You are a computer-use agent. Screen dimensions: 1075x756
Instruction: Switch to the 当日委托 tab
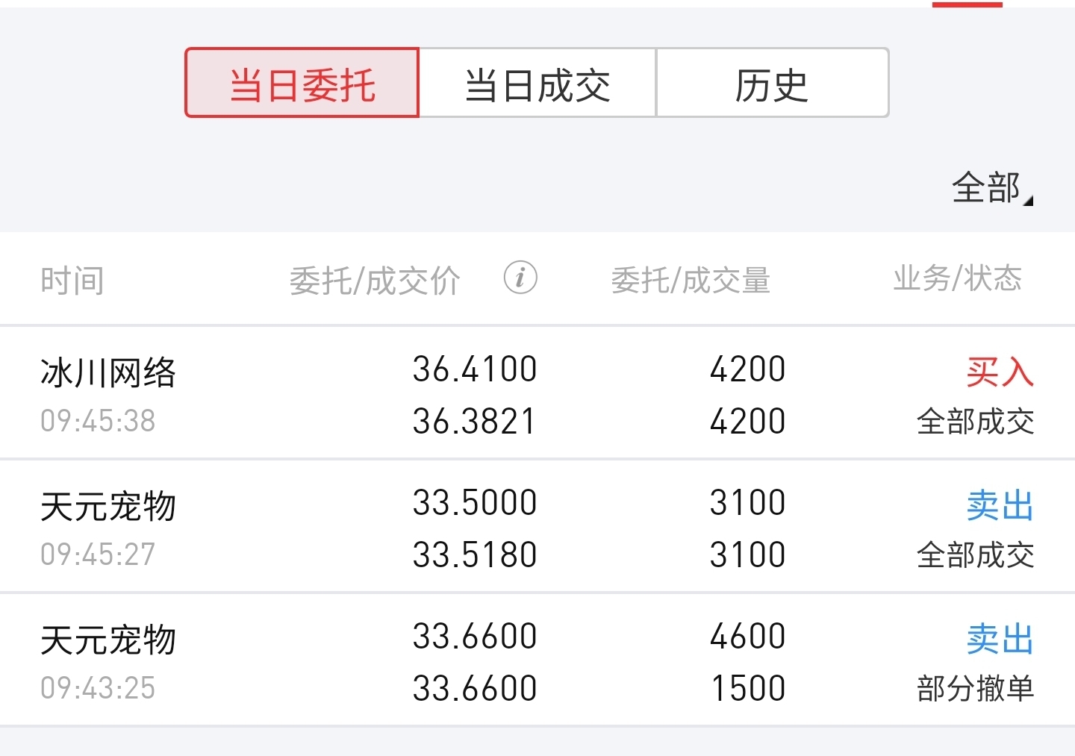coord(302,83)
